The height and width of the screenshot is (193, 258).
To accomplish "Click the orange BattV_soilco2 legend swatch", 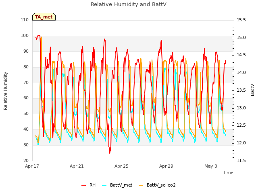I will (x=141, y=186).
